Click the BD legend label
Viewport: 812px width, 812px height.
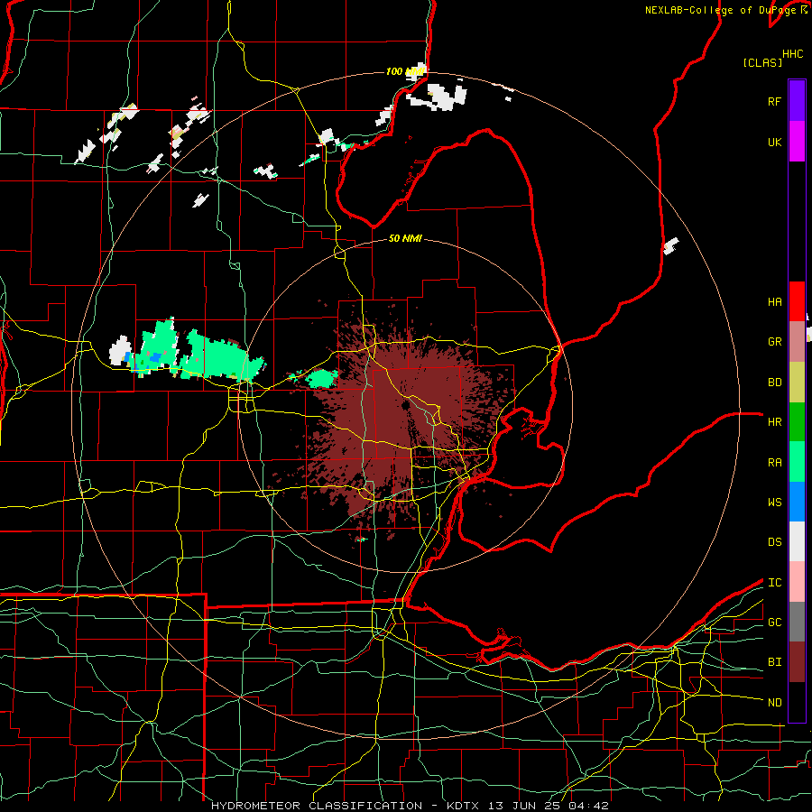(x=774, y=383)
